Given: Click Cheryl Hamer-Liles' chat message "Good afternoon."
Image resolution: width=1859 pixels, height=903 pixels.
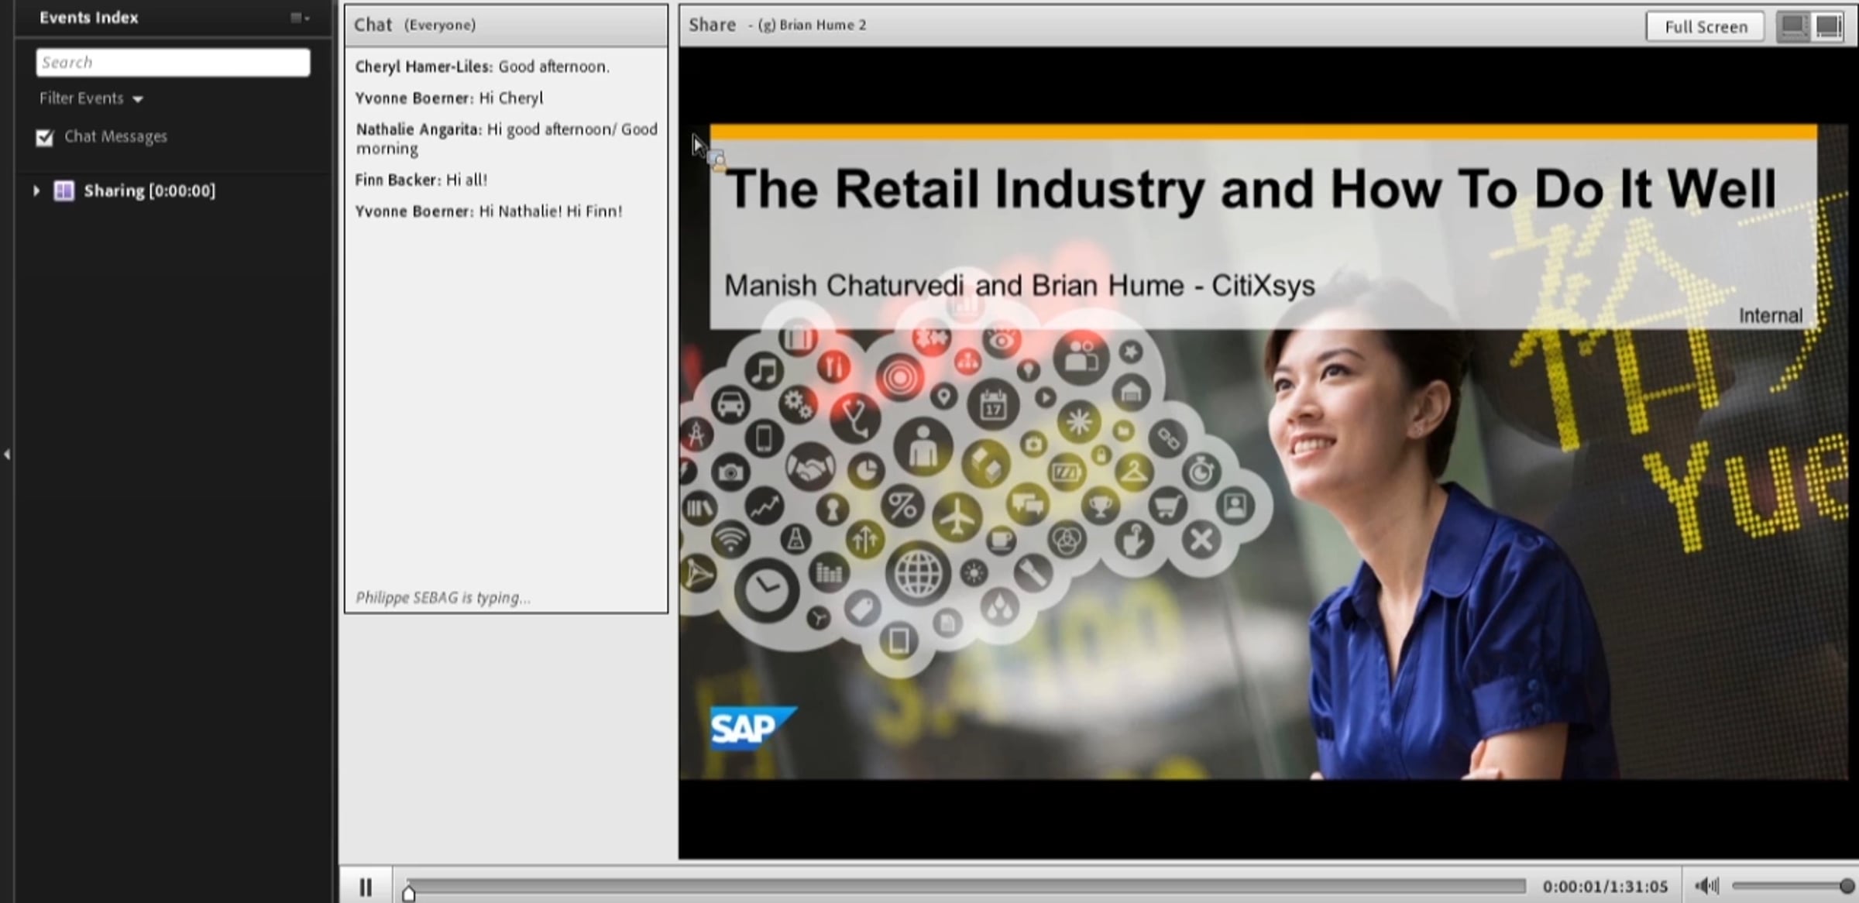Looking at the screenshot, I should [x=483, y=67].
